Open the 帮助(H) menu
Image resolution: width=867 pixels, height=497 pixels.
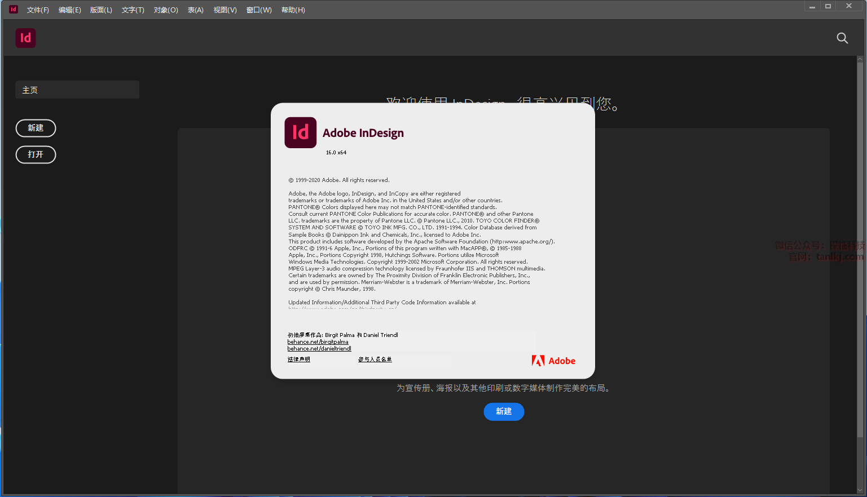293,10
